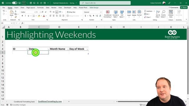Open Cell Styles gallery
Viewport: 189px width, 106px height.
pyautogui.click(x=122, y=14)
